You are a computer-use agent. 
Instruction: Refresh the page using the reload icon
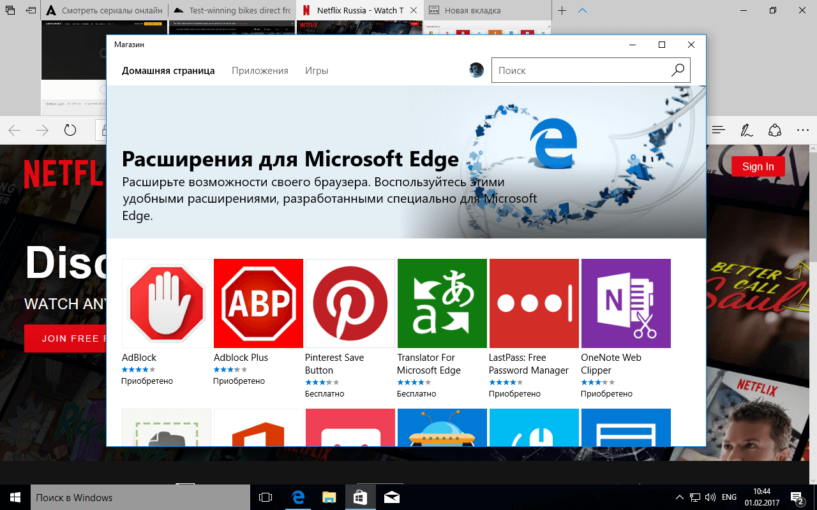pyautogui.click(x=70, y=130)
